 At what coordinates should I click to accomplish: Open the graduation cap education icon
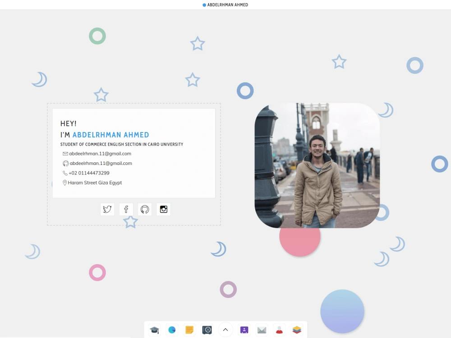coord(154,330)
